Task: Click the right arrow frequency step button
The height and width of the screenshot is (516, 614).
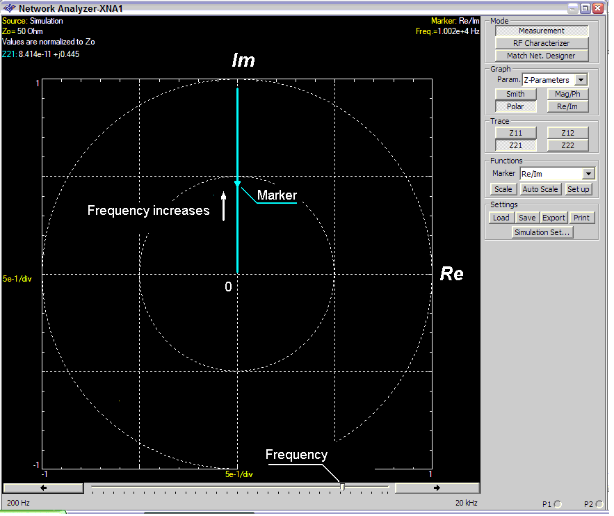Action: tap(437, 487)
